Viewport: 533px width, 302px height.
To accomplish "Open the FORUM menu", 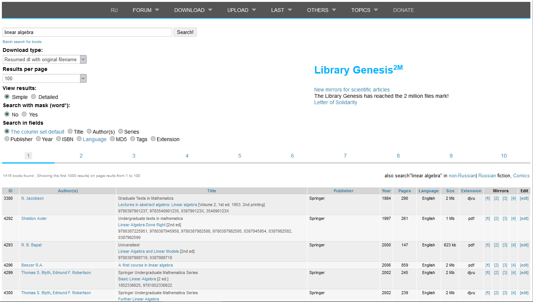I will [x=142, y=10].
